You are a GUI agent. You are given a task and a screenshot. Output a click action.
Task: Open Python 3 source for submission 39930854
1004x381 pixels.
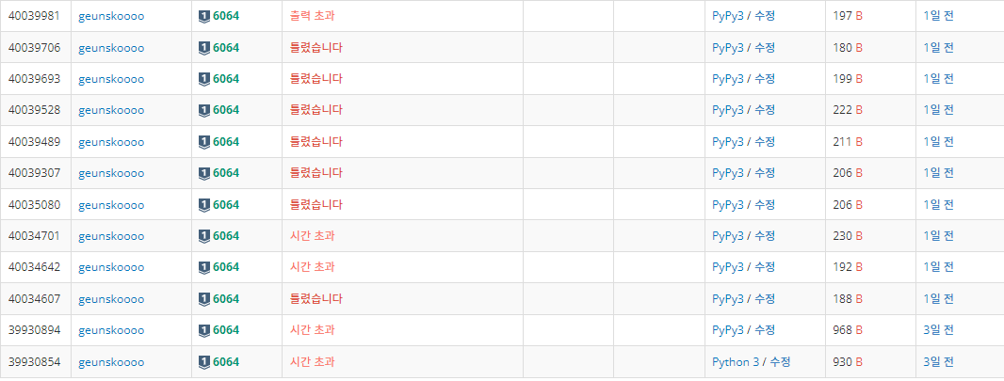(x=736, y=362)
